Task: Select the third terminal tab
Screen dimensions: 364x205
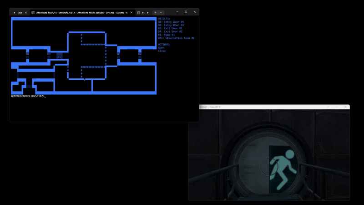Action: (141, 13)
